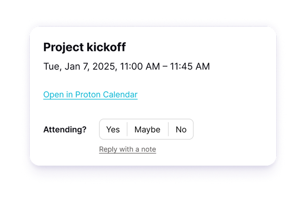Decline the invitation by clicking No
Screen dimensions: 306x197
tap(181, 130)
